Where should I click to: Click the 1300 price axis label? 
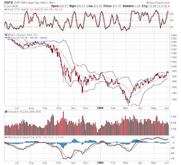coord(173,42)
